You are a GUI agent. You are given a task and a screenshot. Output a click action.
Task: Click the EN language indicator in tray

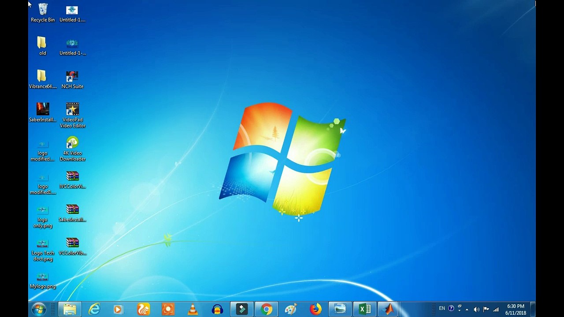(442, 309)
